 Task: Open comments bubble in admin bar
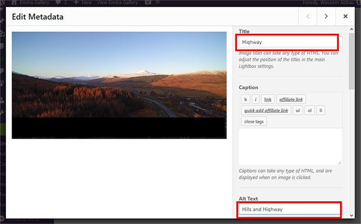pos(61,3)
